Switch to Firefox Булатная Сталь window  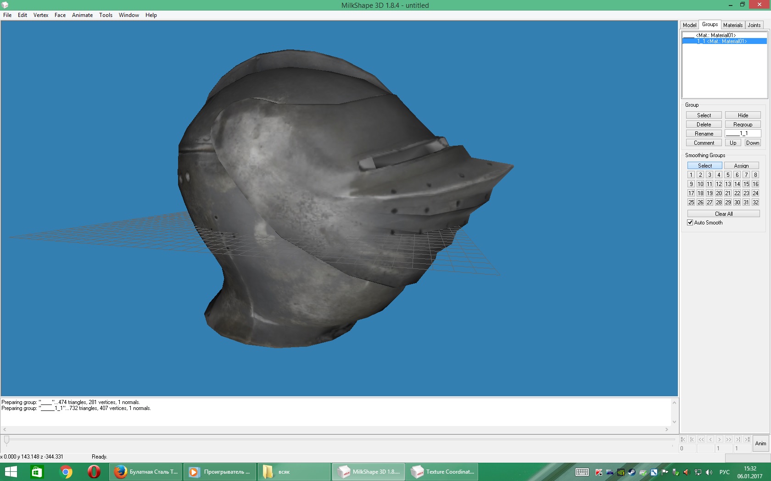click(x=146, y=472)
